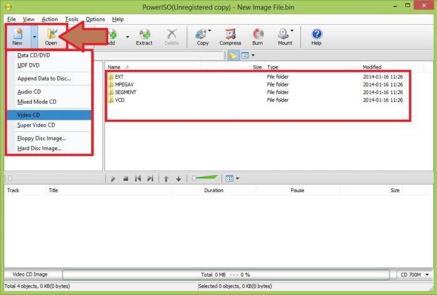Screen dimensions: 437x295
Task: Click the PowerISO title bar app icon
Action: (x=8, y=6)
